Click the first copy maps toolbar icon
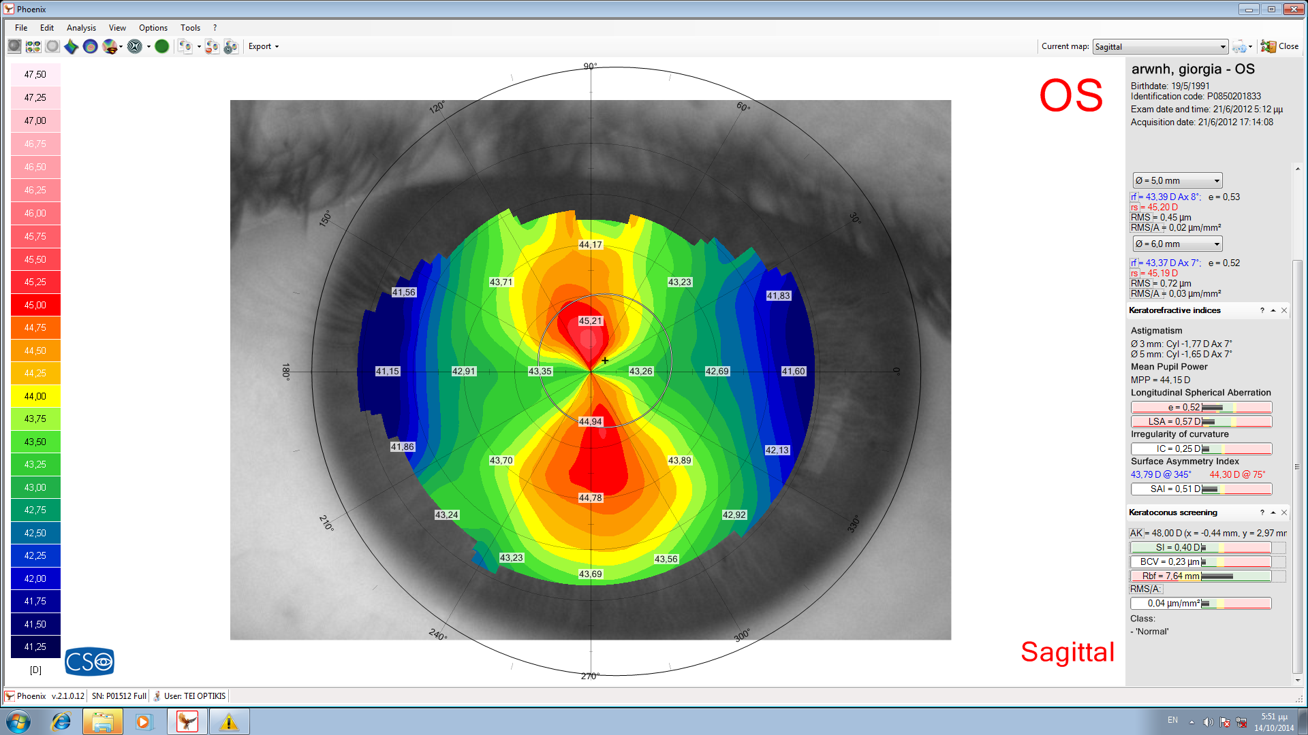Viewport: 1308px width, 735px height. pyautogui.click(x=185, y=46)
